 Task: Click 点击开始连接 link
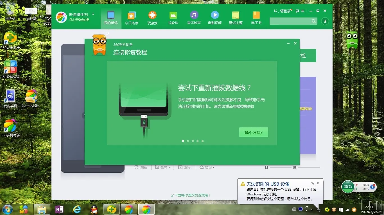(79, 20)
